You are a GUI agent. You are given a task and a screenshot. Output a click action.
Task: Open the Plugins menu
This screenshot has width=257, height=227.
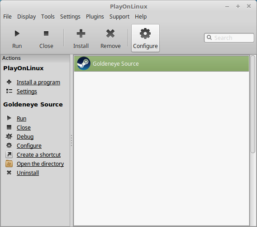[x=95, y=17]
